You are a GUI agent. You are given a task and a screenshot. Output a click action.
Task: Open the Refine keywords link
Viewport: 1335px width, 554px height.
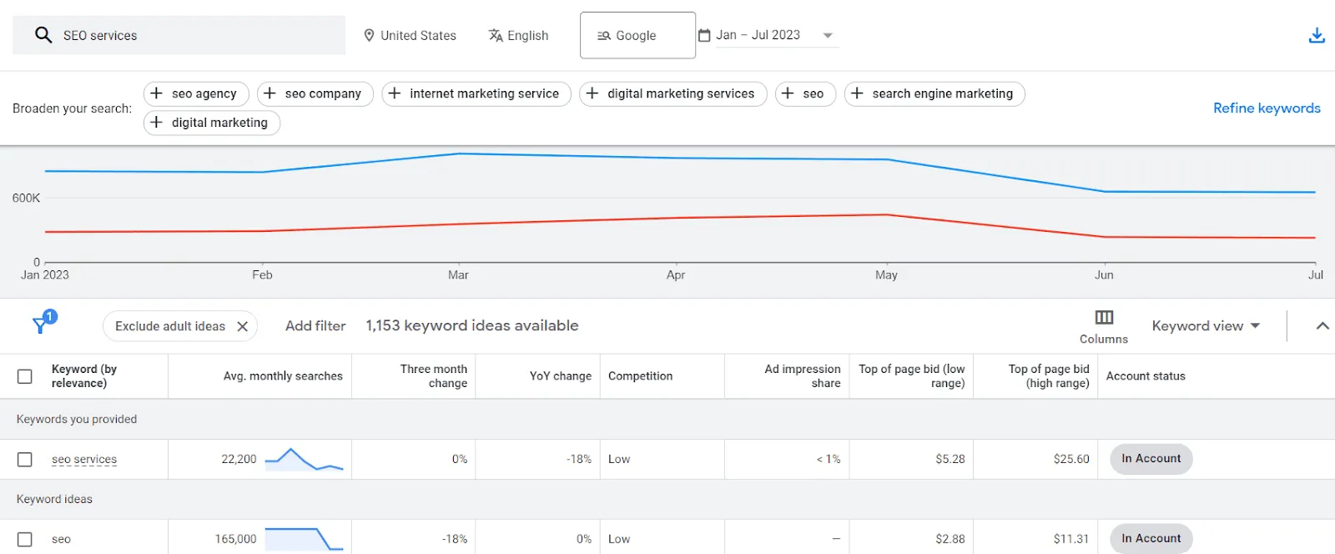click(x=1266, y=108)
